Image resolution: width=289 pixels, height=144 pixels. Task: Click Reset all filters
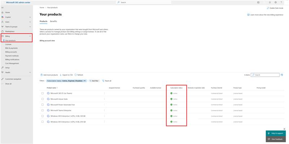(x=107, y=81)
